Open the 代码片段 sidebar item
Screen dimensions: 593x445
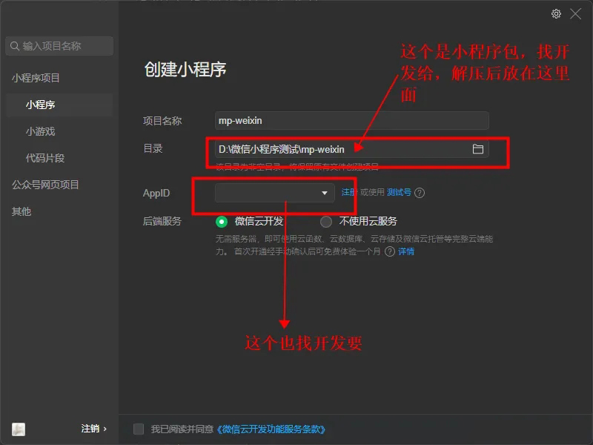[x=45, y=158]
